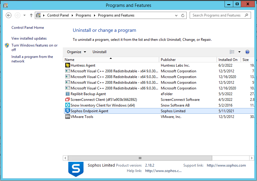Click the product version 2.18.2
The width and height of the screenshot is (257, 181).
(x=150, y=165)
